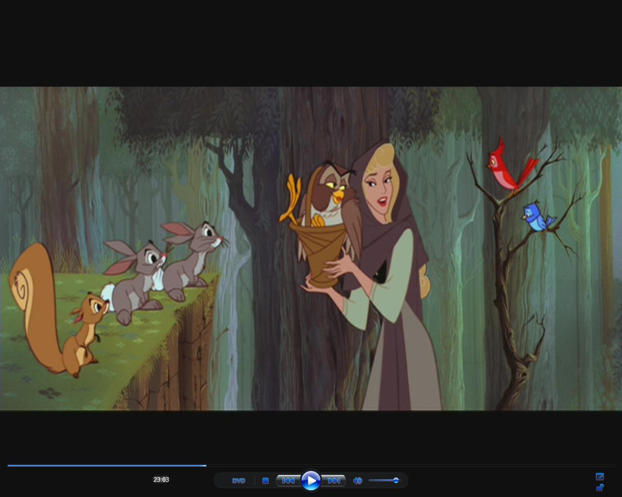622x497 pixels.
Task: Lower volume by clicking the volume track's left end
Action: [371, 480]
